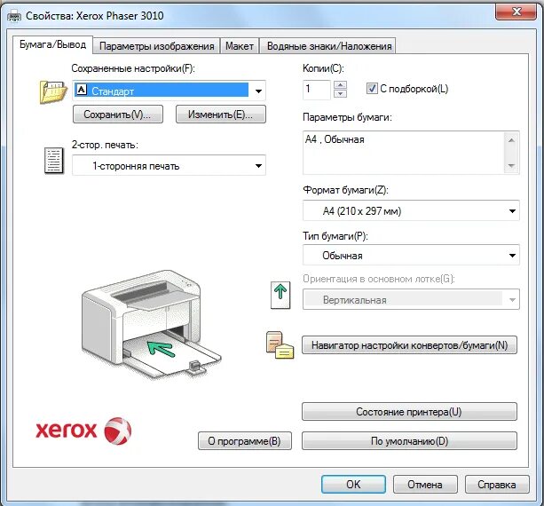Click the 'Справка' help button
This screenshot has width=544, height=506.
point(497,484)
